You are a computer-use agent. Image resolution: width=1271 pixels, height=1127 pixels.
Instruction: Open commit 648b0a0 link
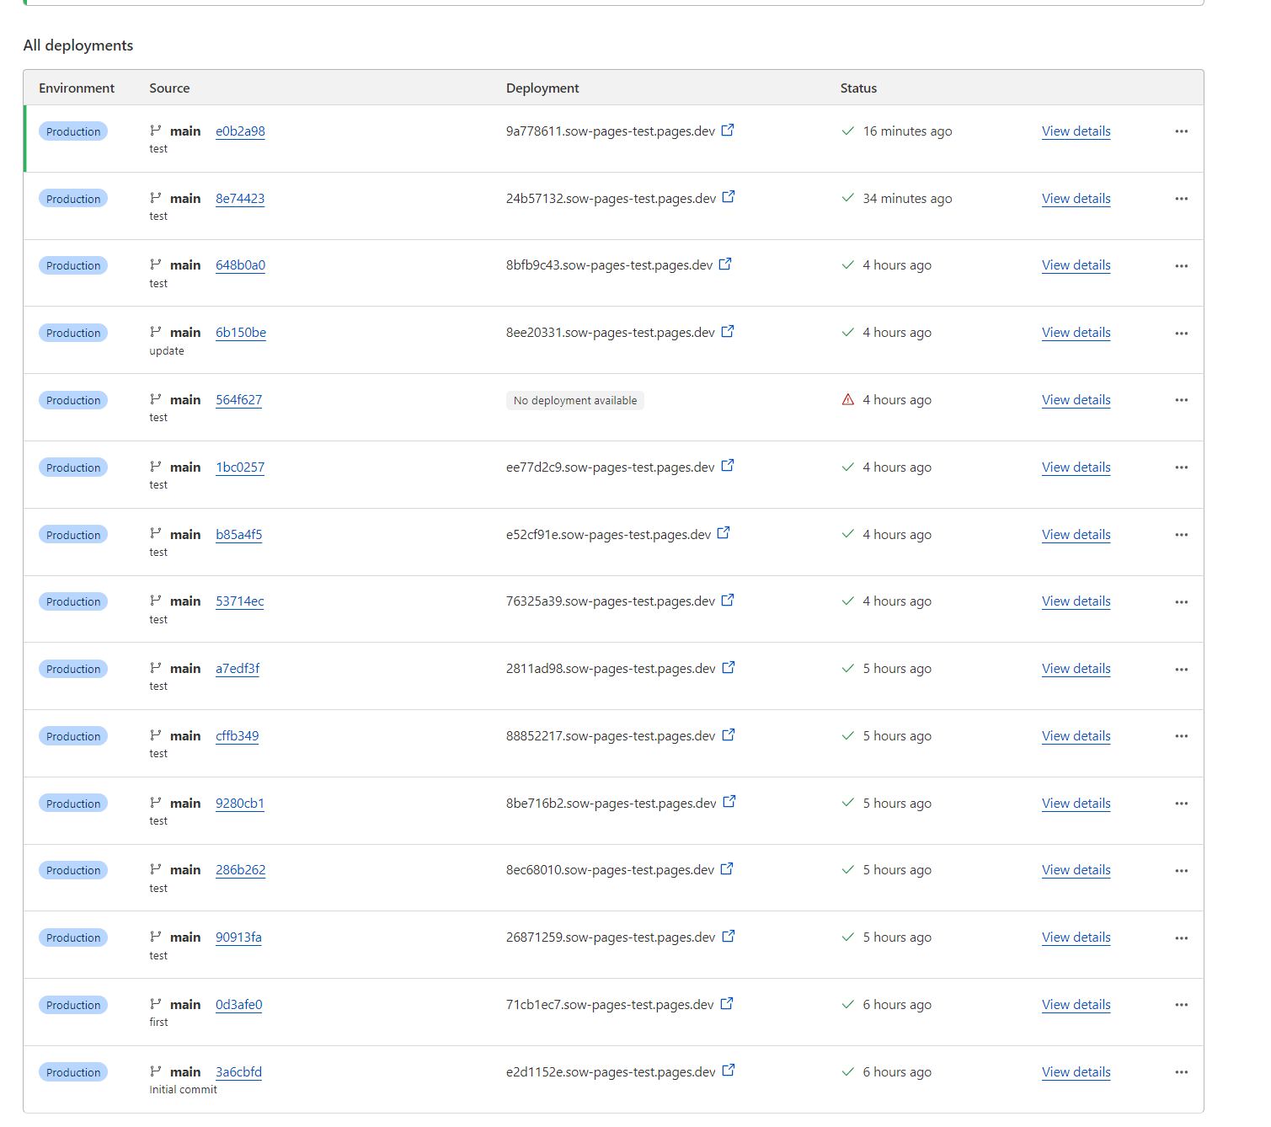click(240, 265)
